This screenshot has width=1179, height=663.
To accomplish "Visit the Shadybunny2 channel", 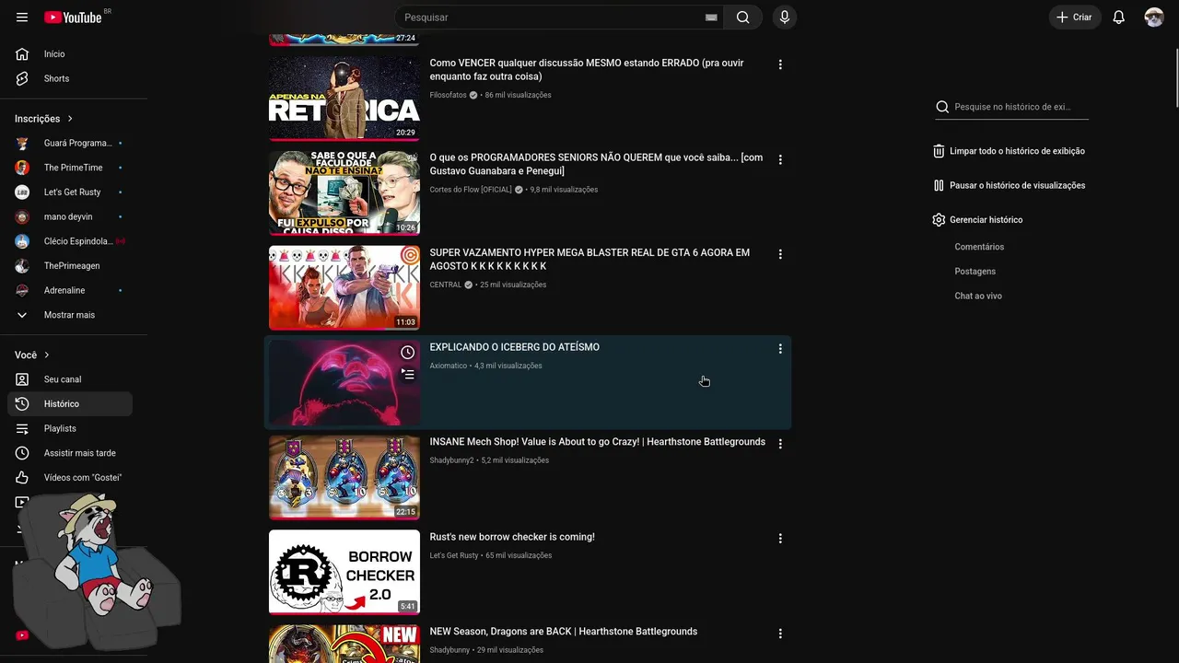I will pyautogui.click(x=451, y=460).
